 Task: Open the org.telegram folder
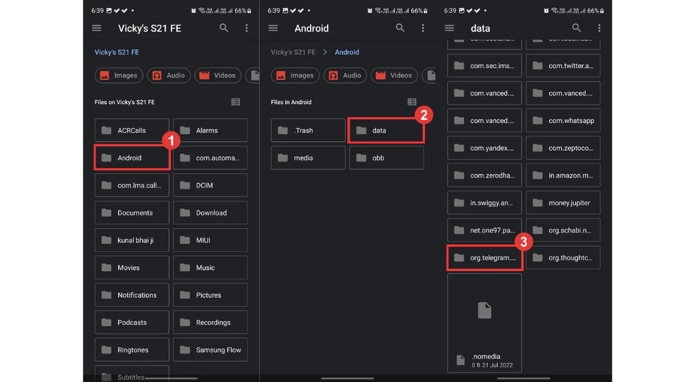(484, 258)
